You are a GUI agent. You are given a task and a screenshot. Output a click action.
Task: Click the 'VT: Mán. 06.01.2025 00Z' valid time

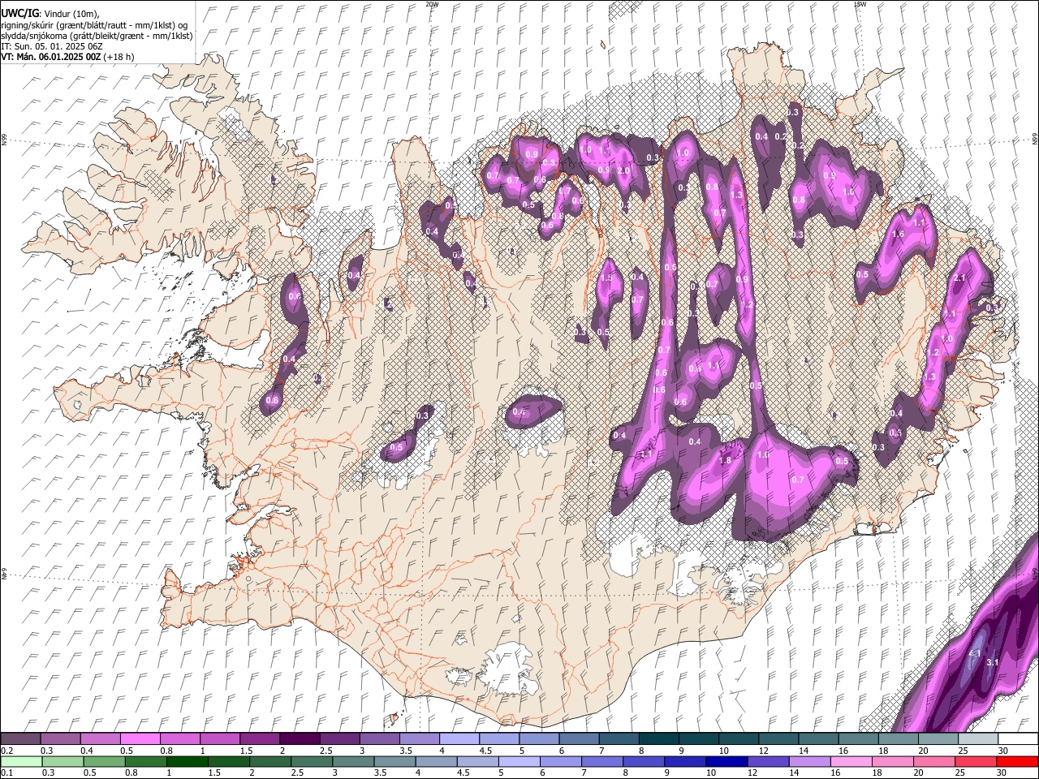pos(50,57)
